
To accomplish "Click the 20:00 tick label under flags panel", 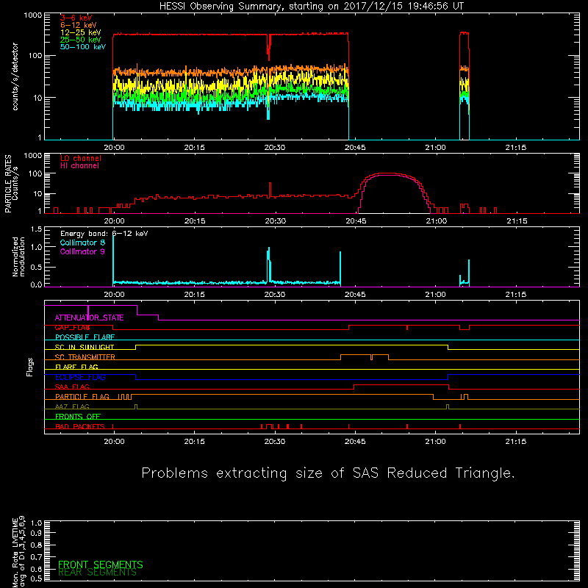I will 114,442.
